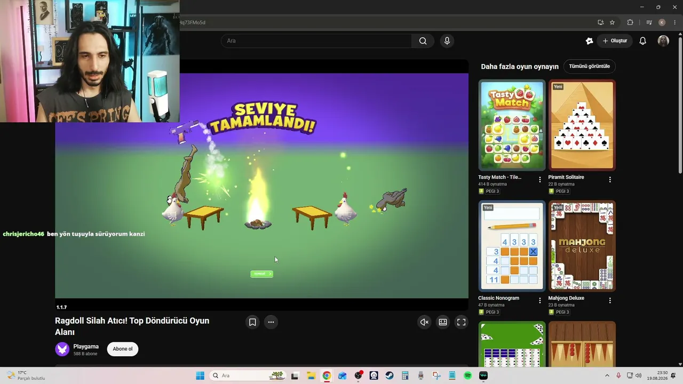Open options menu for Piramit Solitaire

(610, 180)
